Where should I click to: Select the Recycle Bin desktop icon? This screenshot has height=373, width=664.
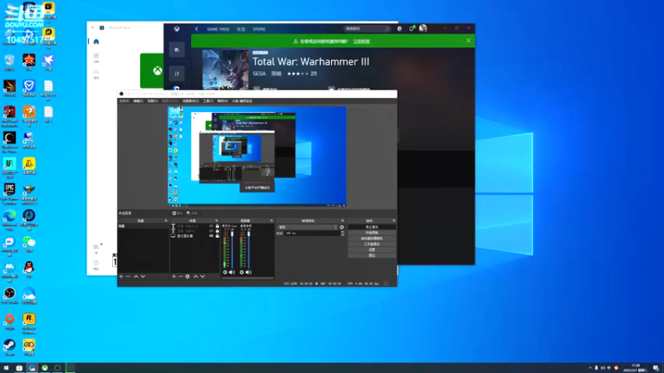click(9, 63)
